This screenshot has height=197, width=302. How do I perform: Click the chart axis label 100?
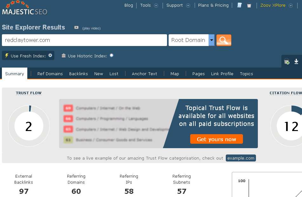tap(242, 181)
